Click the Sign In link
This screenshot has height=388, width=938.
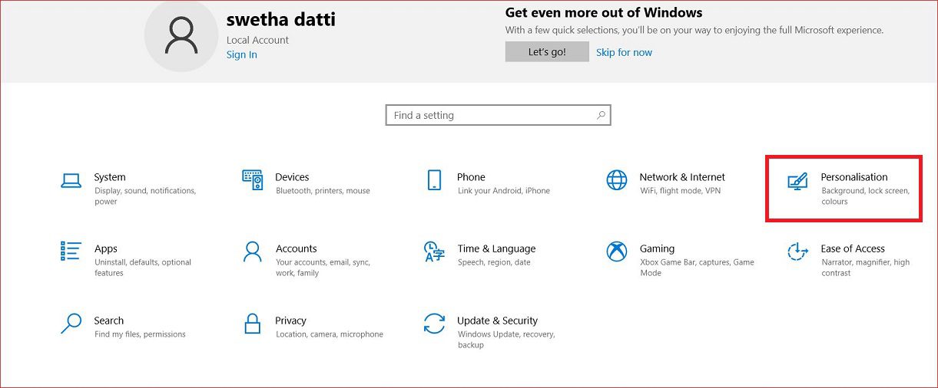pyautogui.click(x=241, y=55)
